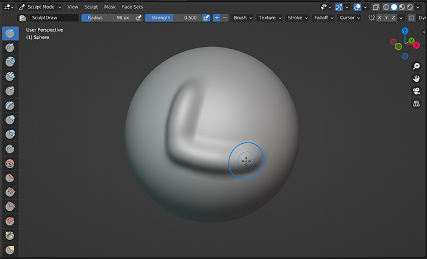The image size is (427, 259).
Task: Click the red X axis gizmo ball
Action: tap(417, 46)
